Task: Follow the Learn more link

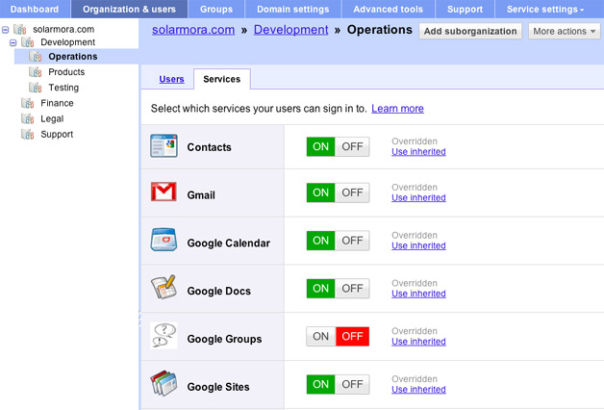Action: [397, 109]
